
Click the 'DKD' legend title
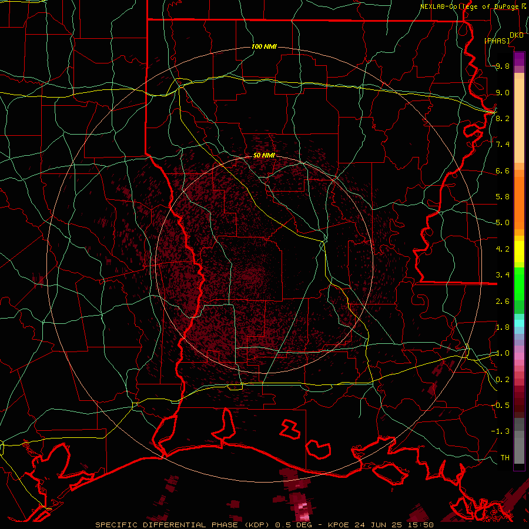coord(517,35)
